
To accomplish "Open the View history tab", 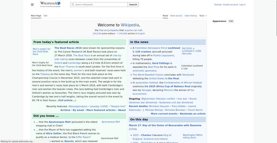I will coord(191,16).
